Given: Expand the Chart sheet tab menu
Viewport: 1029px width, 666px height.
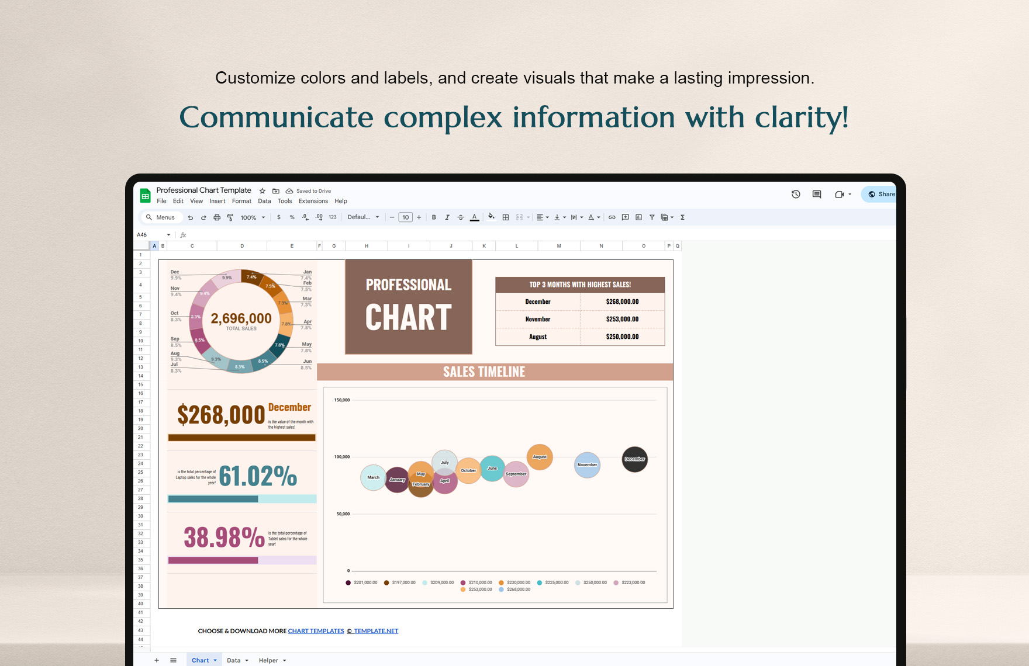Looking at the screenshot, I should point(214,660).
